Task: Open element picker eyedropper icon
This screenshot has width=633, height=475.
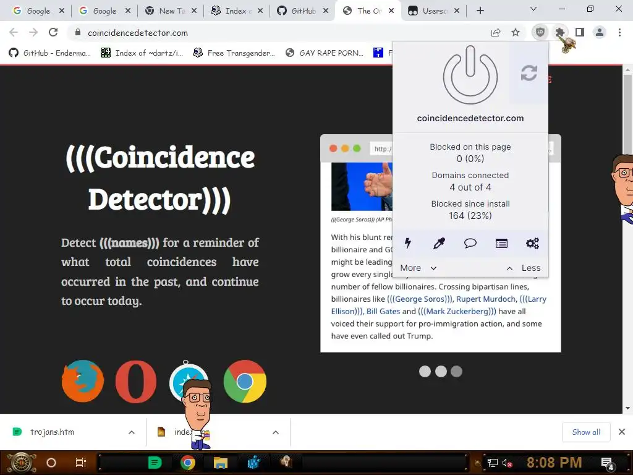Action: tap(439, 243)
